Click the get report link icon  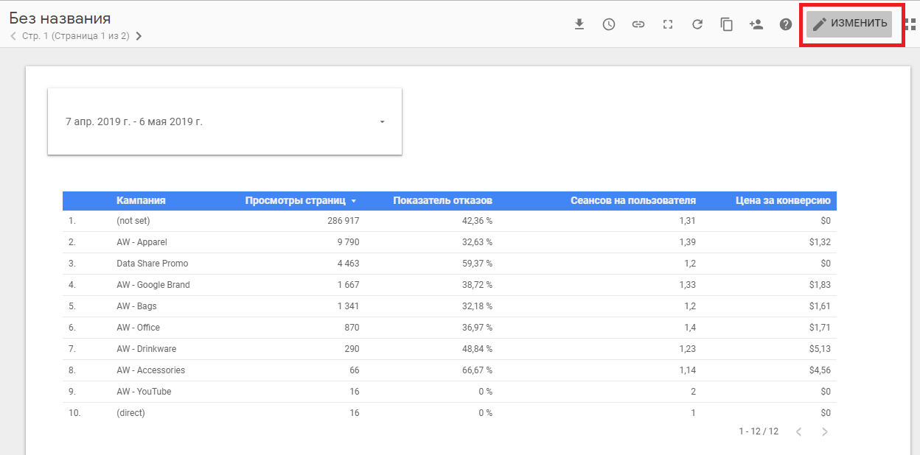[638, 24]
